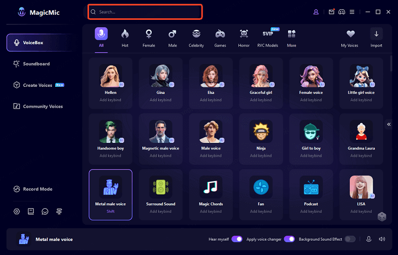Select the Grandma Laura voice icon
Image resolution: width=398 pixels, height=255 pixels.
(361, 131)
